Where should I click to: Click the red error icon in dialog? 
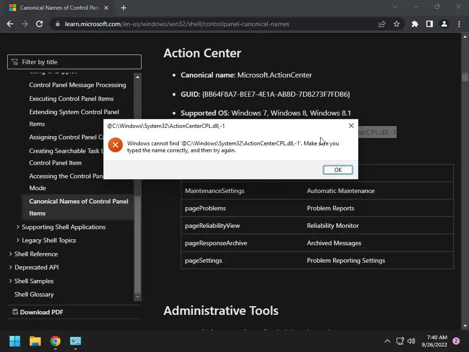pos(115,145)
